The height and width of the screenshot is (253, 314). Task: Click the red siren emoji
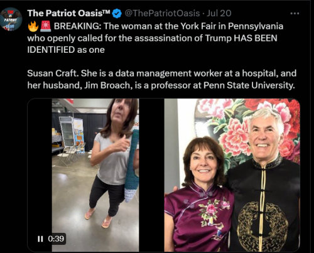coord(45,26)
